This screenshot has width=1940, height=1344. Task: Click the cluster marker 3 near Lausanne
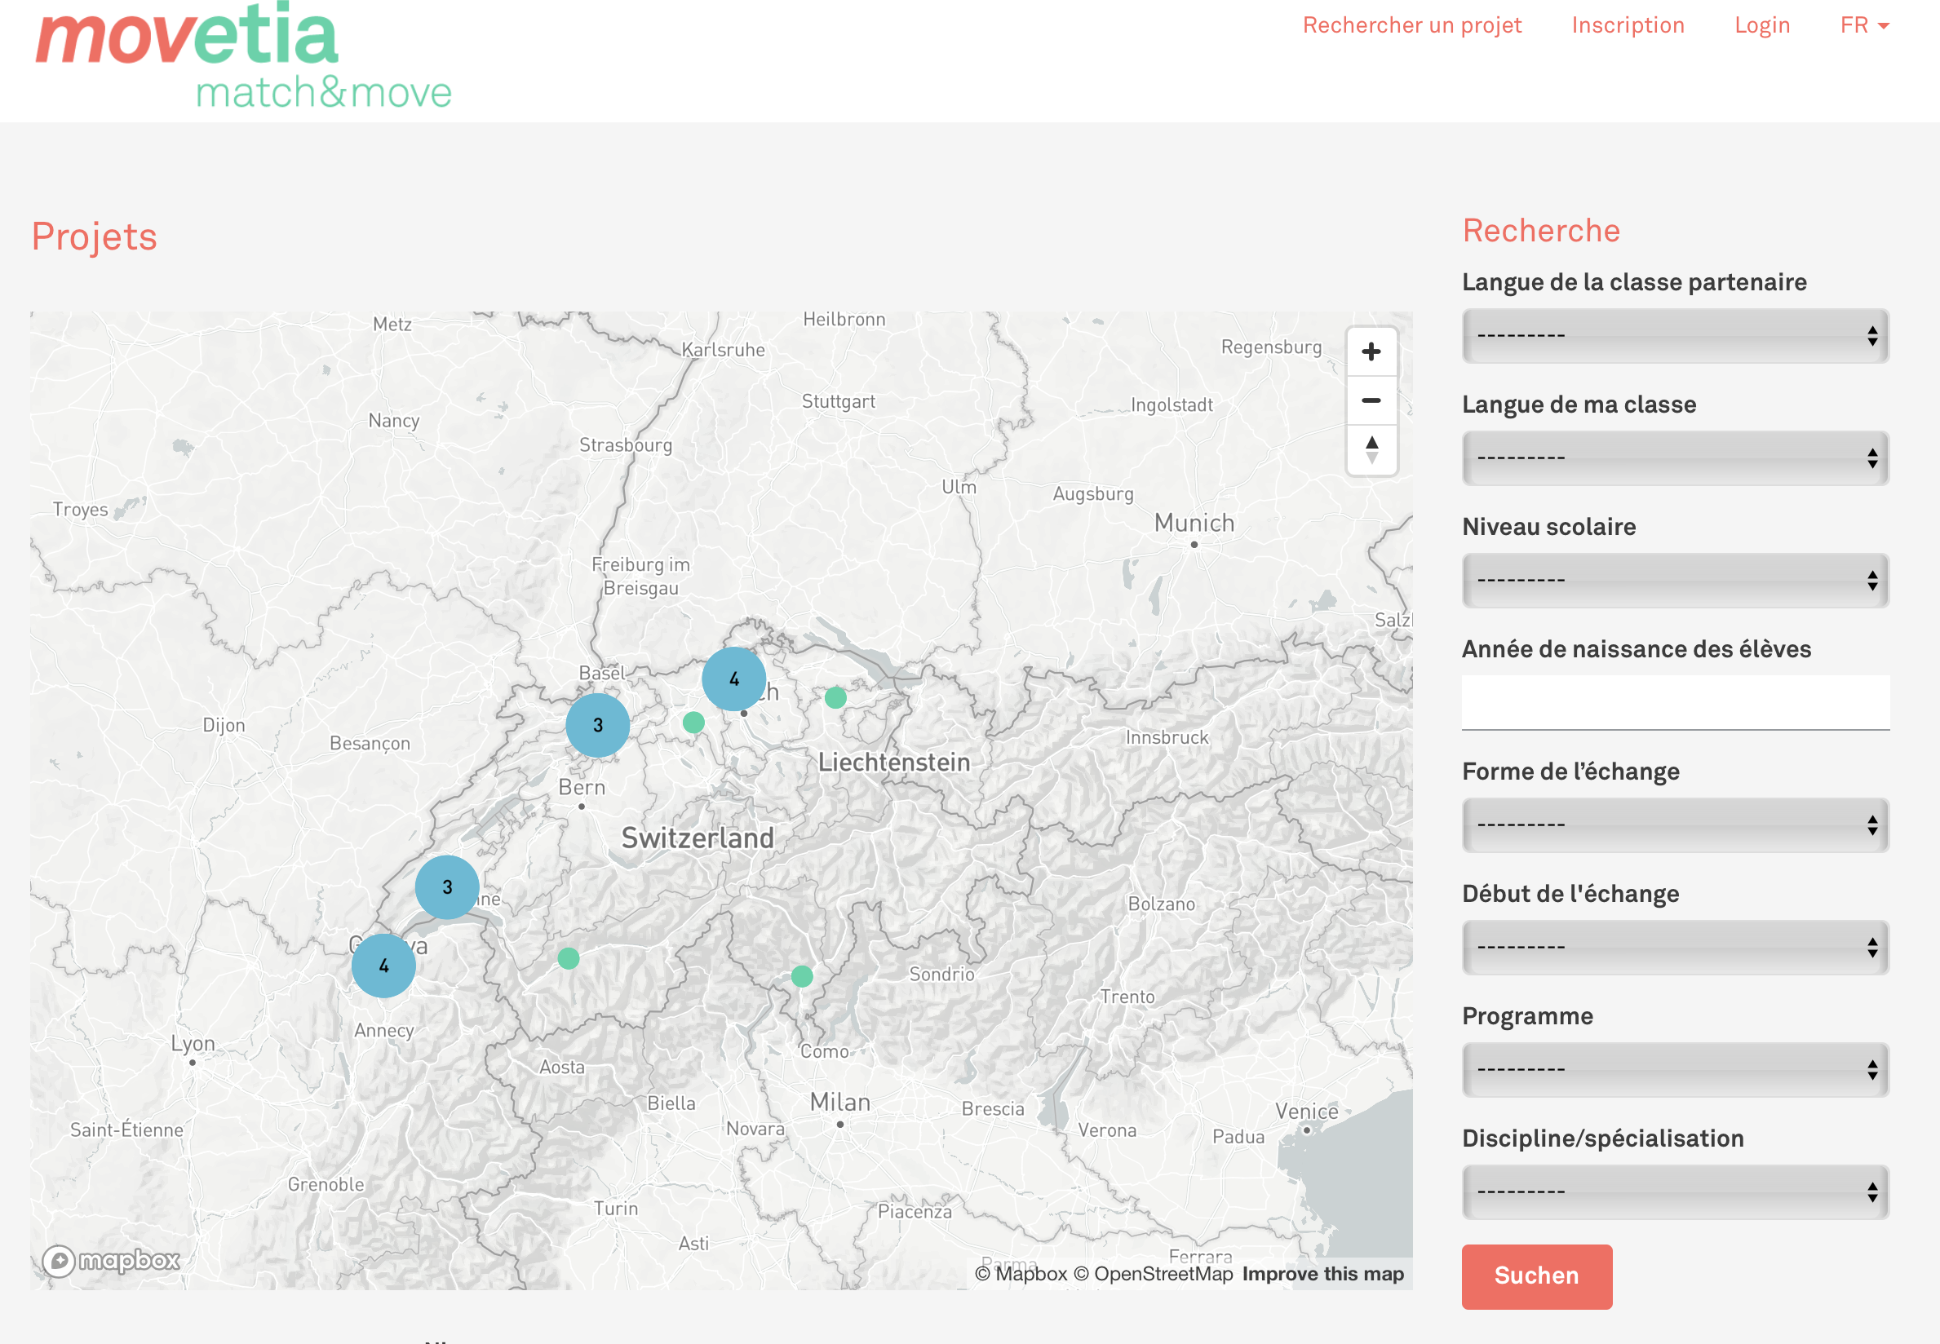[447, 886]
